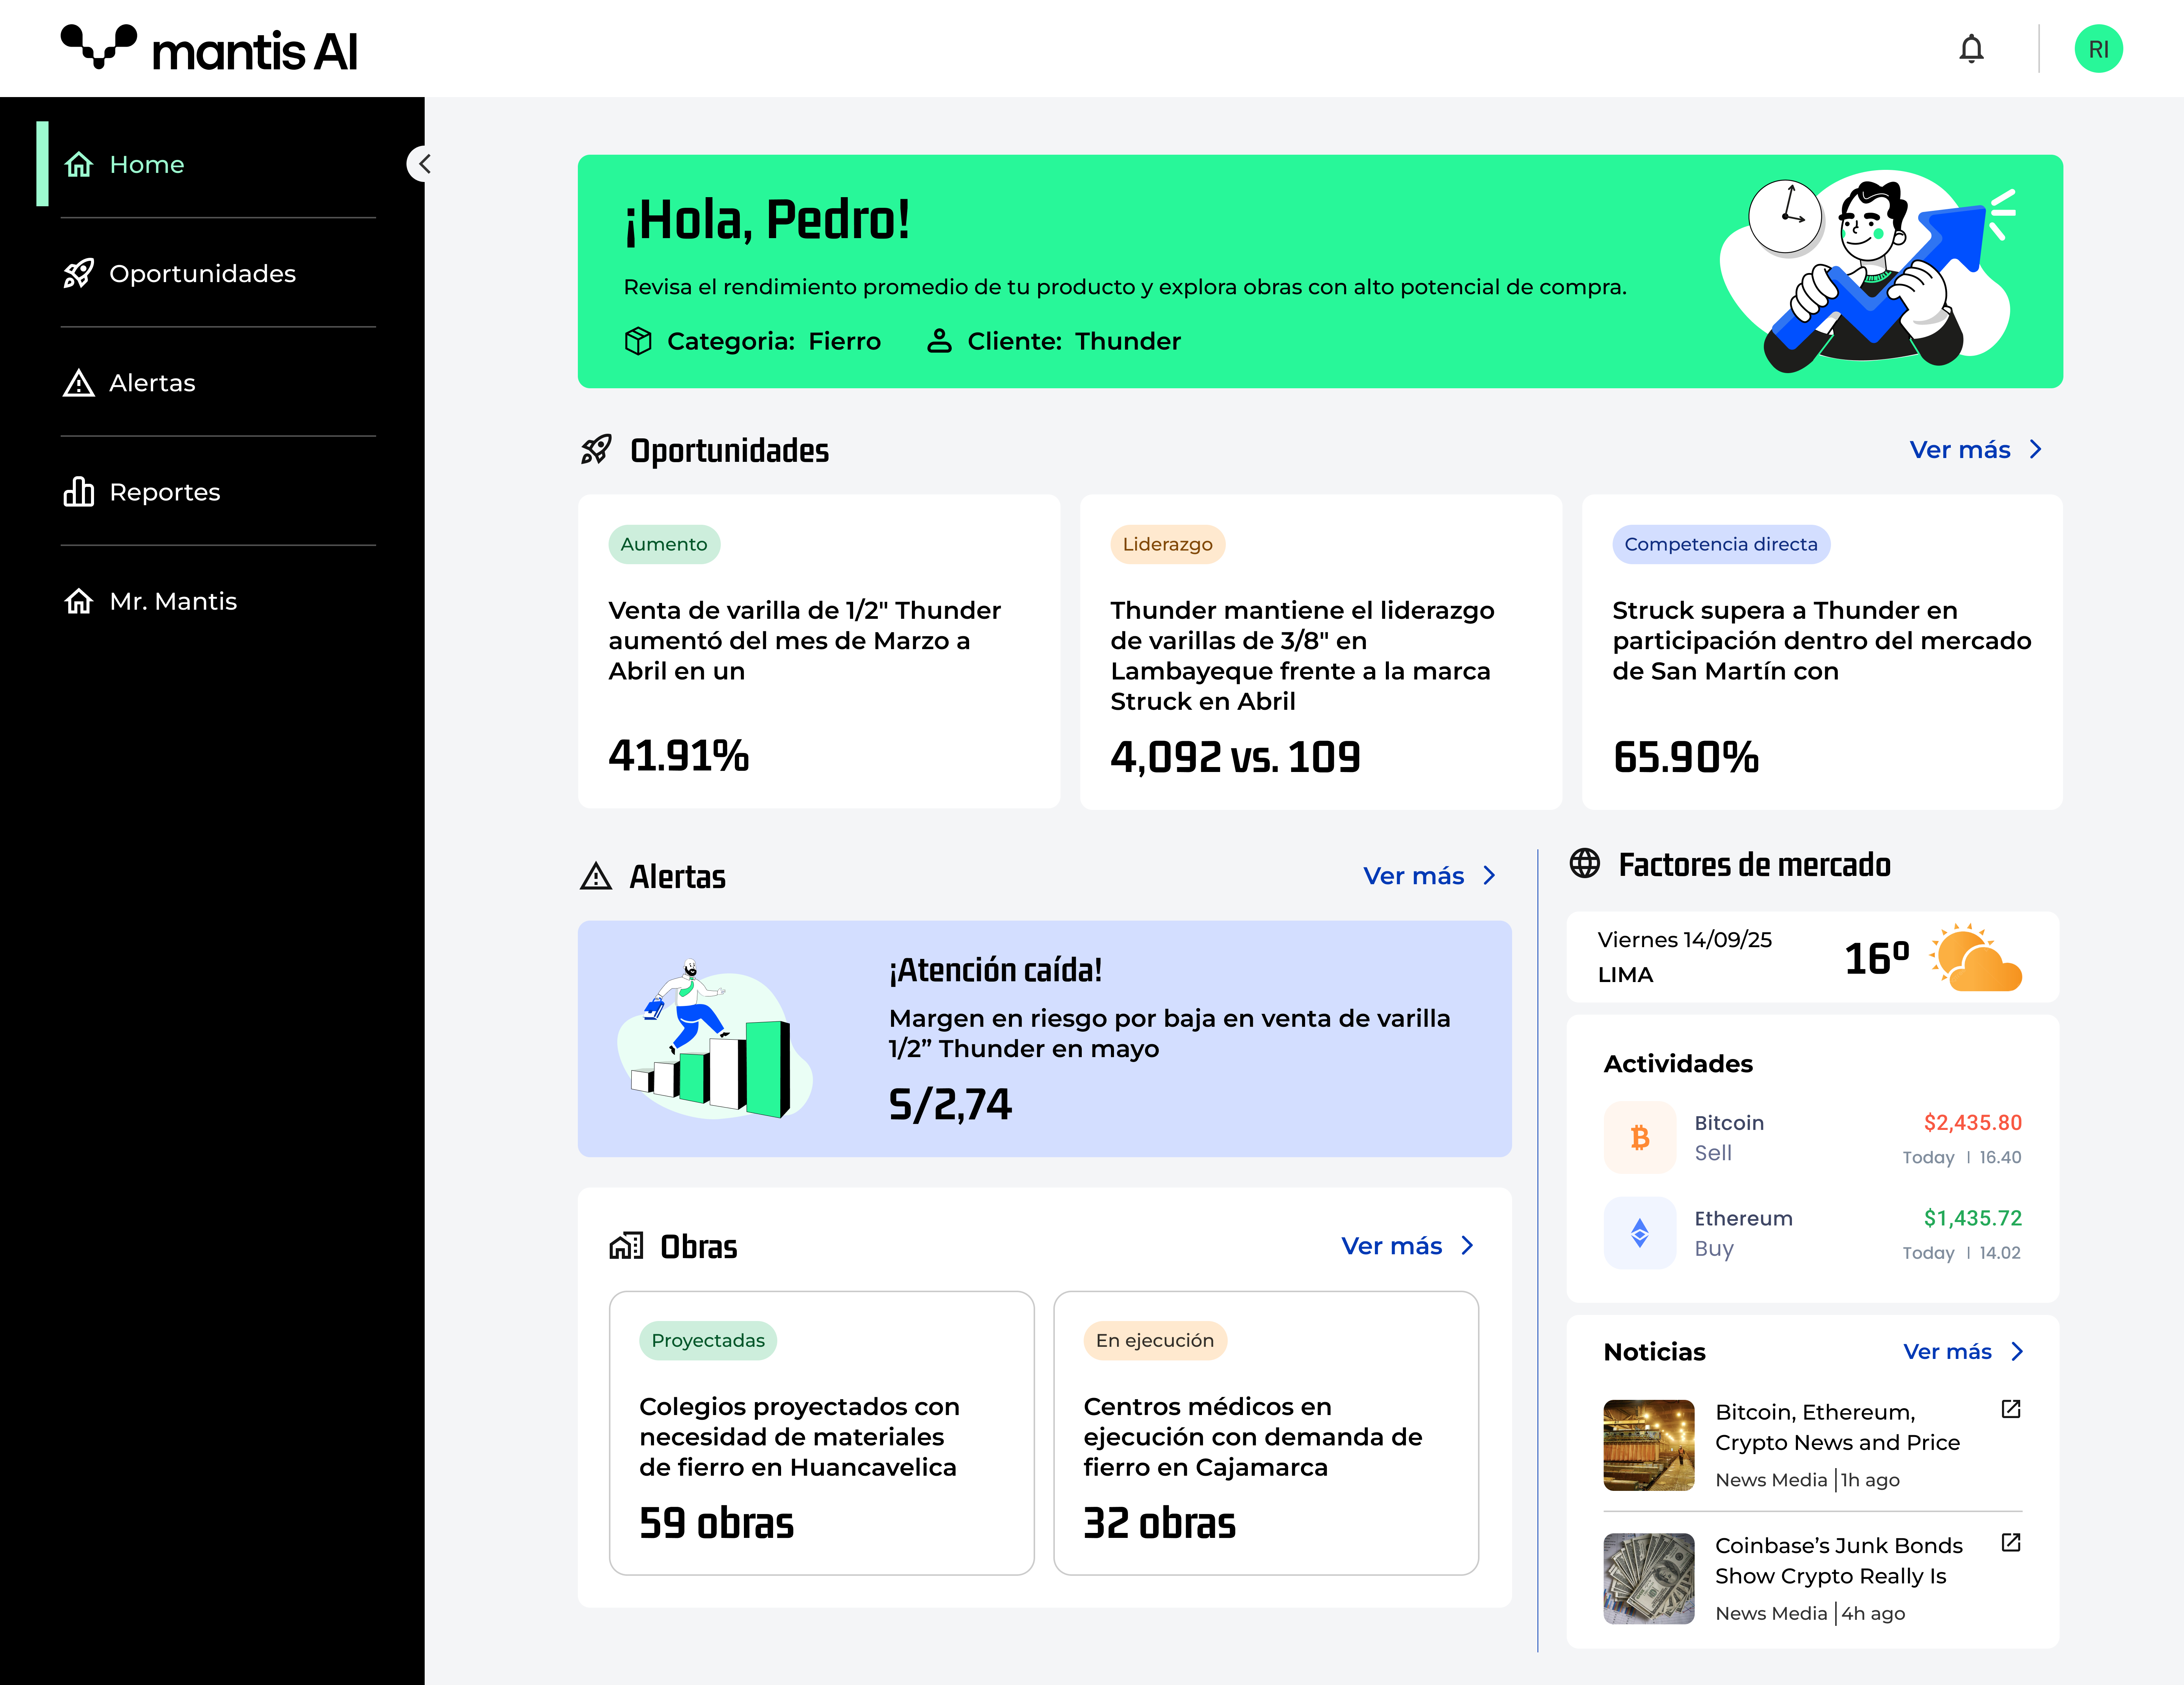
Task: Click the Coinbase news money thumbnail
Action: [x=1648, y=1578]
